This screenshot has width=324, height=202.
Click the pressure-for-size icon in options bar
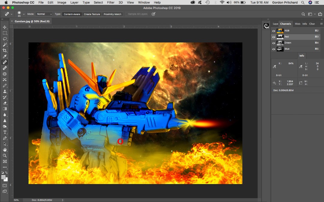pyautogui.click(x=153, y=14)
